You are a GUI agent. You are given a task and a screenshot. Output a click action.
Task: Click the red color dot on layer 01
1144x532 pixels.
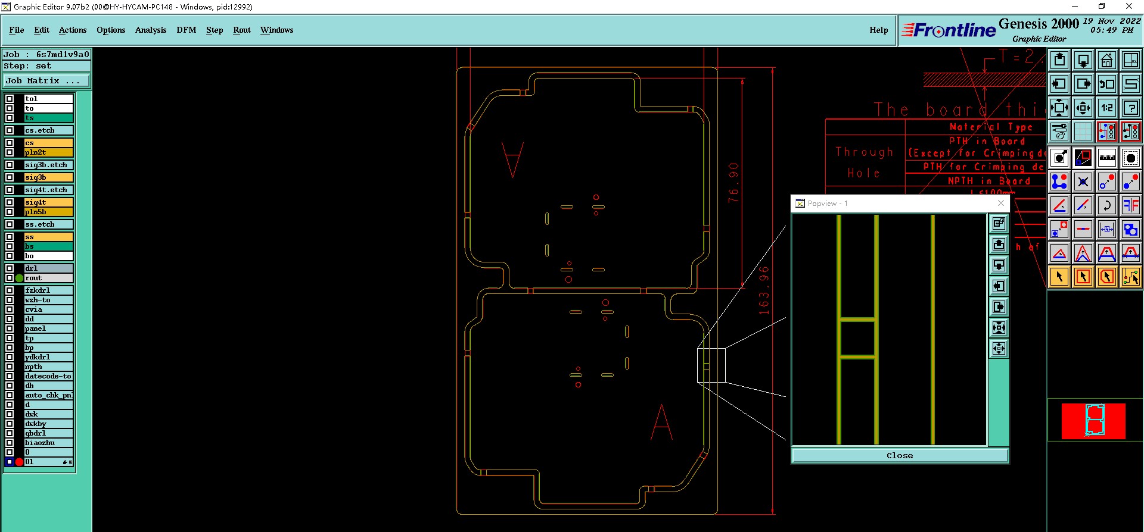coord(19,462)
